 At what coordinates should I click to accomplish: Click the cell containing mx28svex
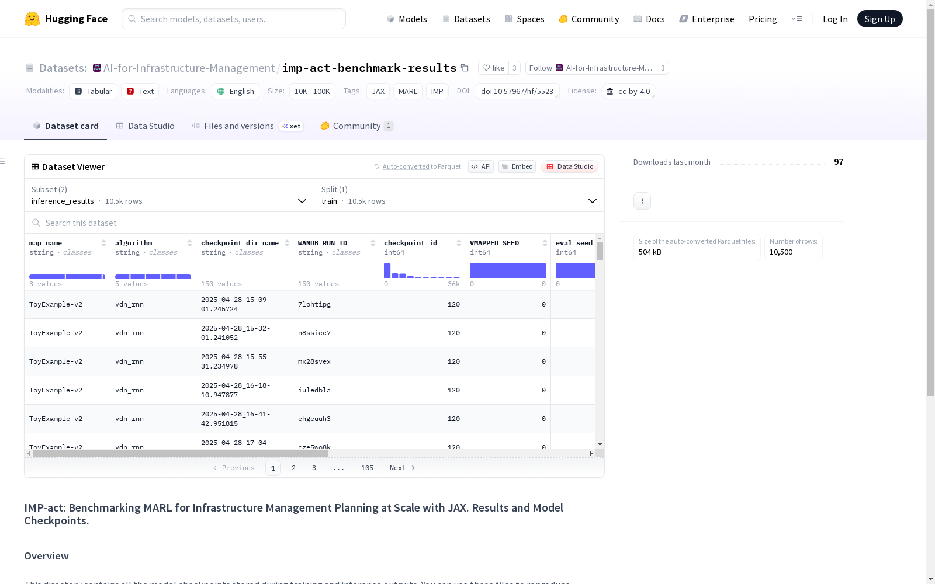click(336, 361)
